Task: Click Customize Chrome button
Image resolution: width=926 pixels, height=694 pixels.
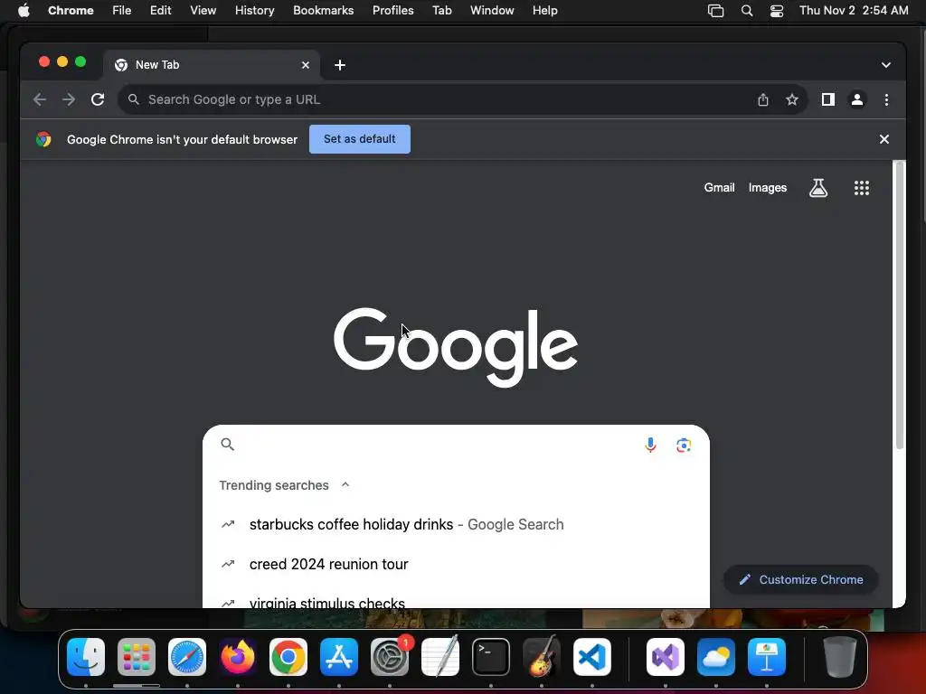Action: click(801, 579)
